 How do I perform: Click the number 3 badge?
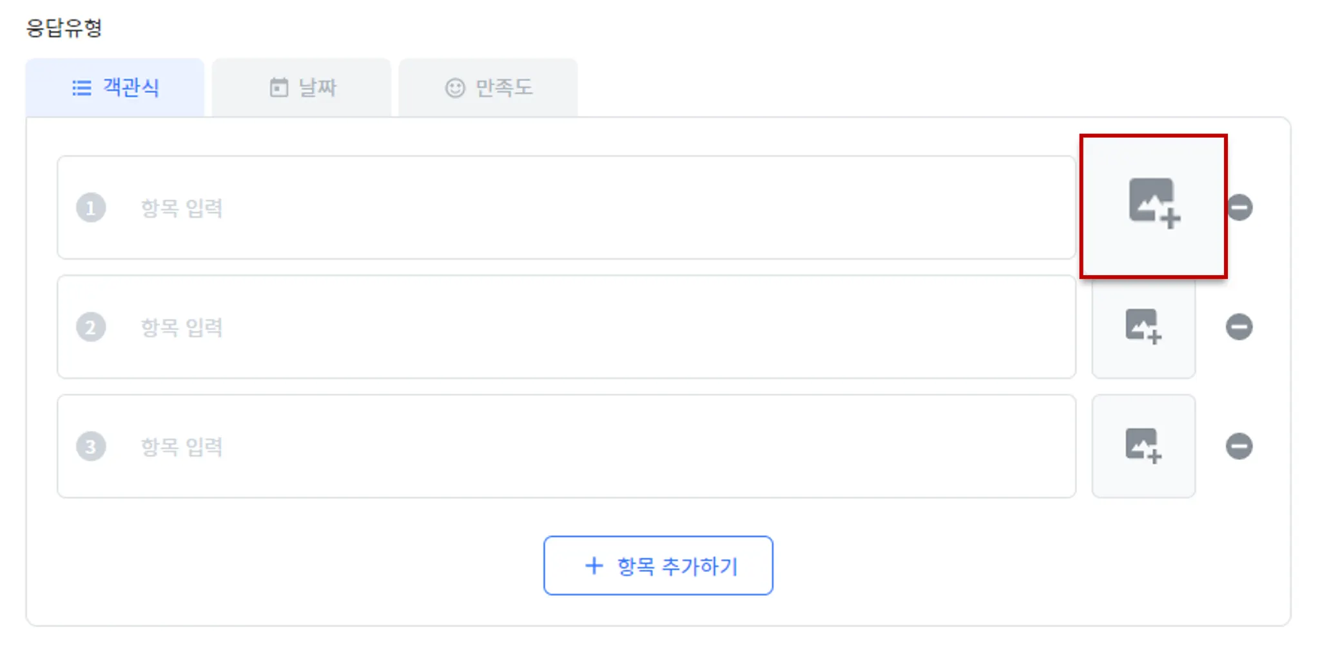click(x=91, y=446)
